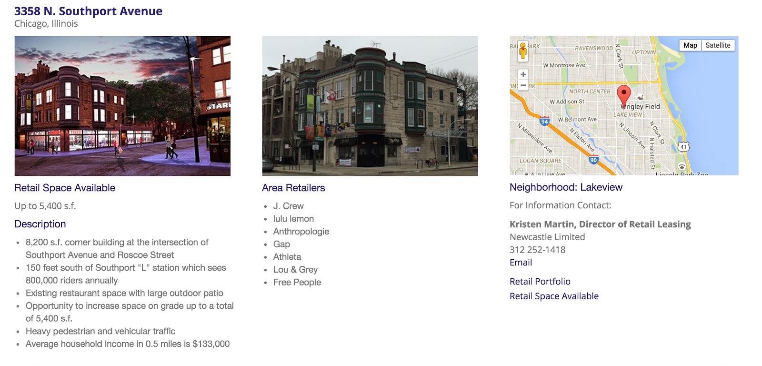
Task: Click the Lincoln Park Zoo paw icon
Action: click(682, 167)
